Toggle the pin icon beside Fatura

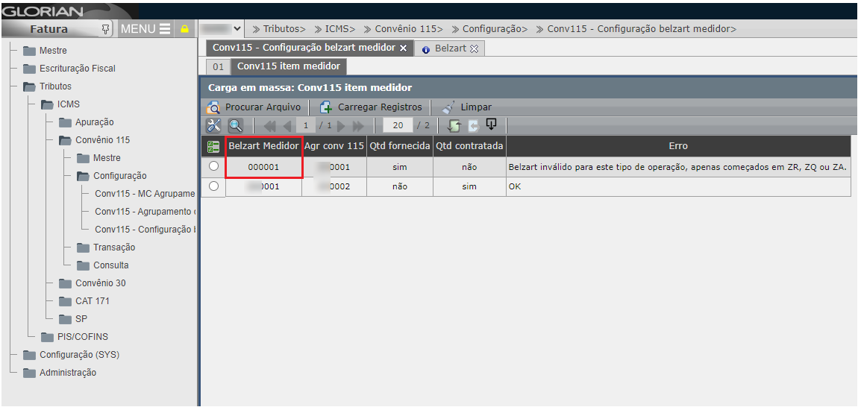(x=106, y=29)
